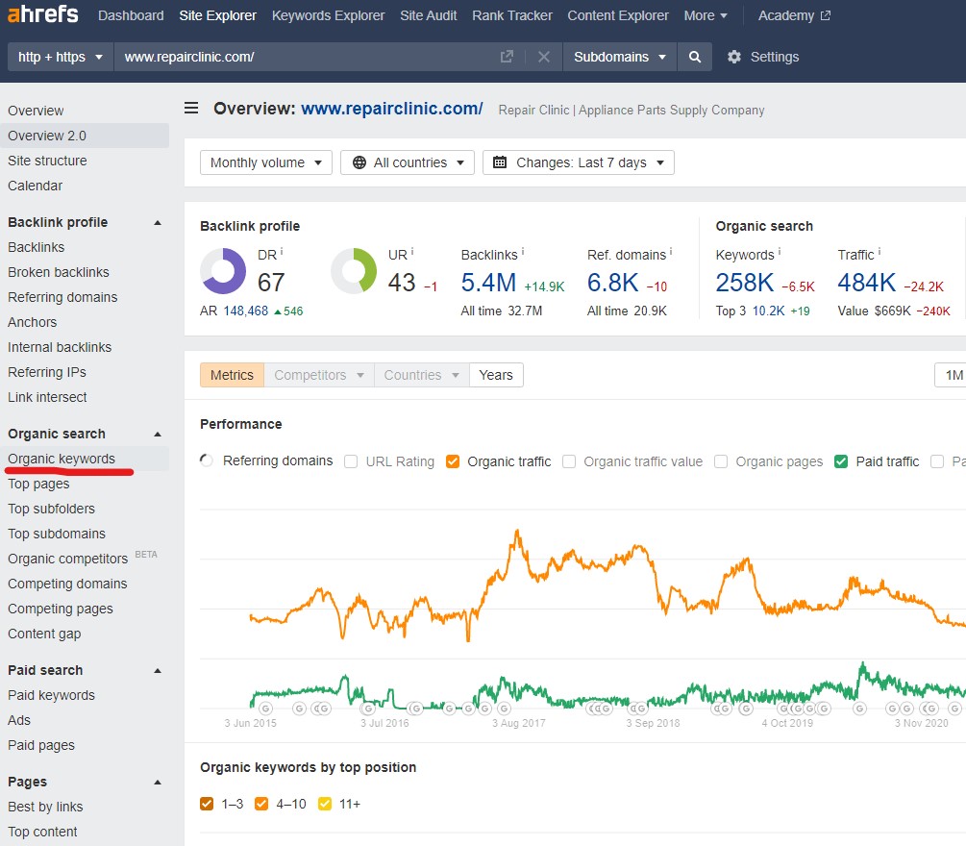Open the Competitors tab dropdown
Image resolution: width=966 pixels, height=846 pixels.
pos(319,375)
